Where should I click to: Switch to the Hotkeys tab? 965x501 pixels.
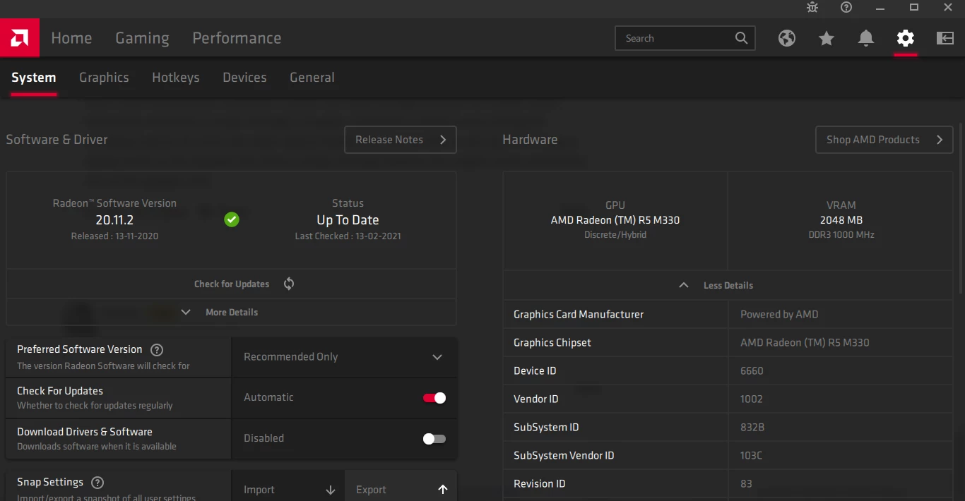175,78
